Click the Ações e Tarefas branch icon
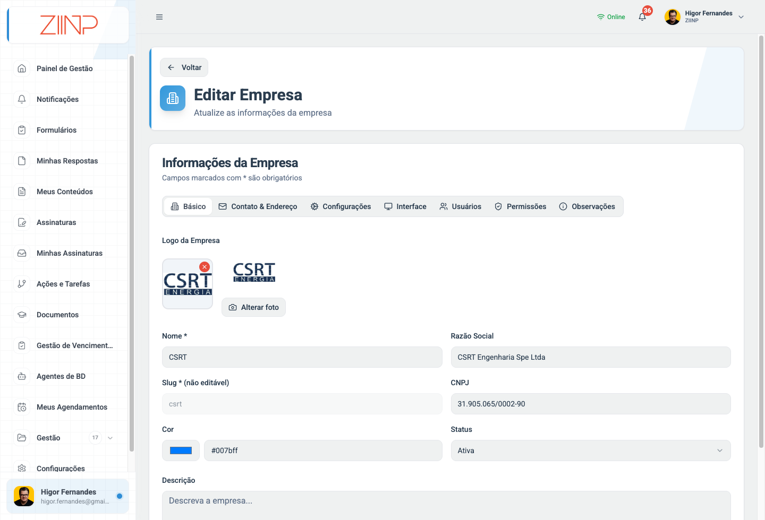Image resolution: width=765 pixels, height=520 pixels. [x=22, y=284]
